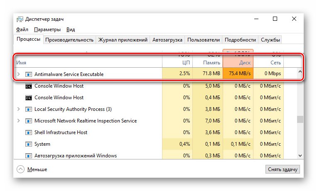The image size is (317, 191).
Task: Expand Microsoft Network Realtime Inspection Service
Action: (18, 121)
